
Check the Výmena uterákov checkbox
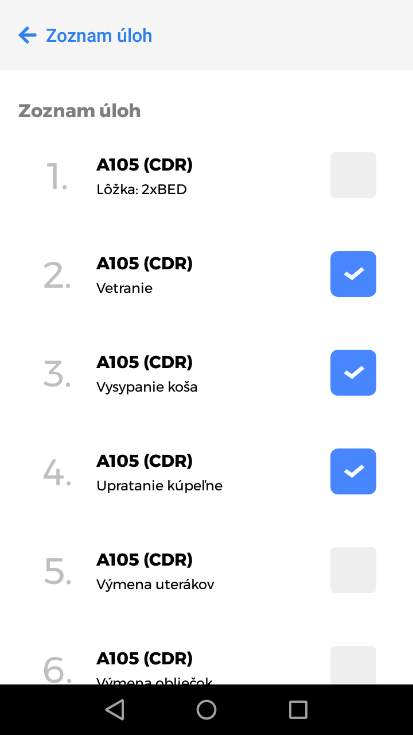[x=353, y=570]
